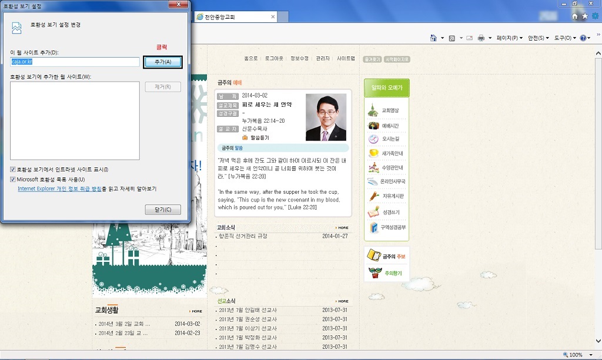Click the disabled 제거(R) button
Image resolution: width=602 pixels, height=360 pixels.
(163, 87)
